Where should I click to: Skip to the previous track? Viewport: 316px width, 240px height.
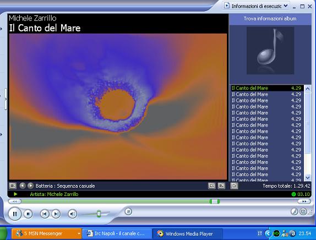[x=45, y=214]
